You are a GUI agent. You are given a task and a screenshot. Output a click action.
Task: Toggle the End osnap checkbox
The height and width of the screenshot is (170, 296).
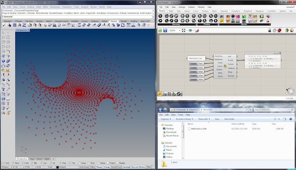coord(3,163)
